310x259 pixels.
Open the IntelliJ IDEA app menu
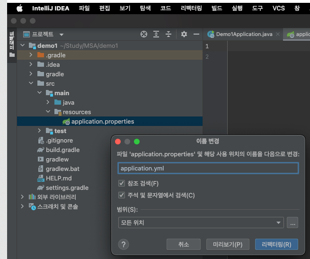click(51, 9)
